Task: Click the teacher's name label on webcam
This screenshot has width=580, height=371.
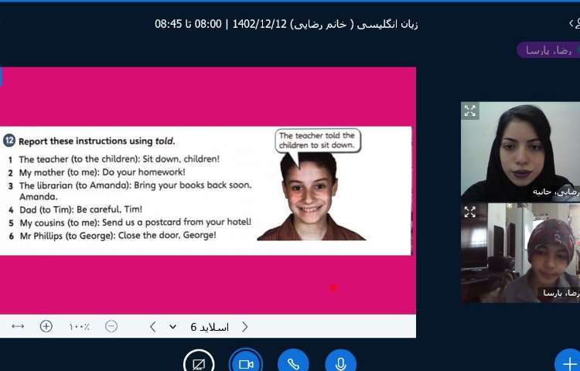Action: point(554,192)
